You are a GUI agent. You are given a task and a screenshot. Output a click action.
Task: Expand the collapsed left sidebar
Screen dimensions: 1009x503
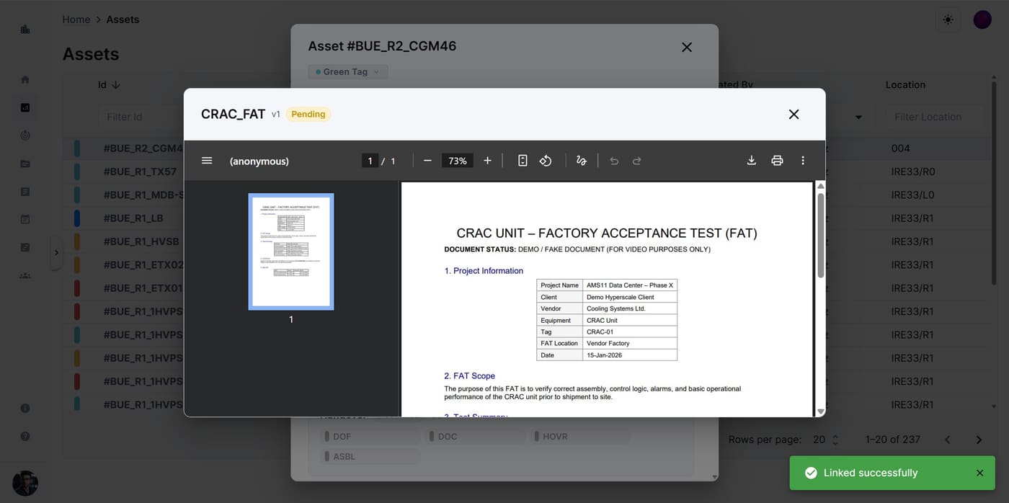point(56,252)
